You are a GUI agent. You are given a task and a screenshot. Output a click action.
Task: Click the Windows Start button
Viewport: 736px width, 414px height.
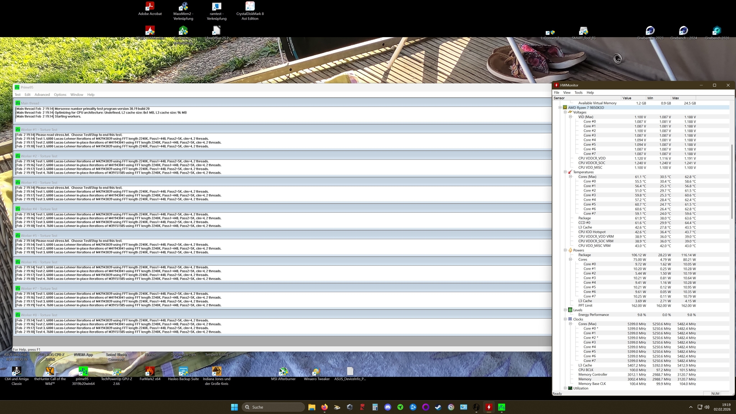234,407
